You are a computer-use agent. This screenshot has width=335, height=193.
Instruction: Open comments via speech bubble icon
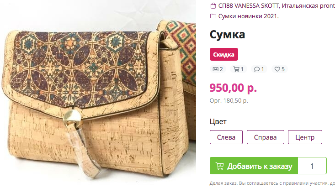click(256, 69)
